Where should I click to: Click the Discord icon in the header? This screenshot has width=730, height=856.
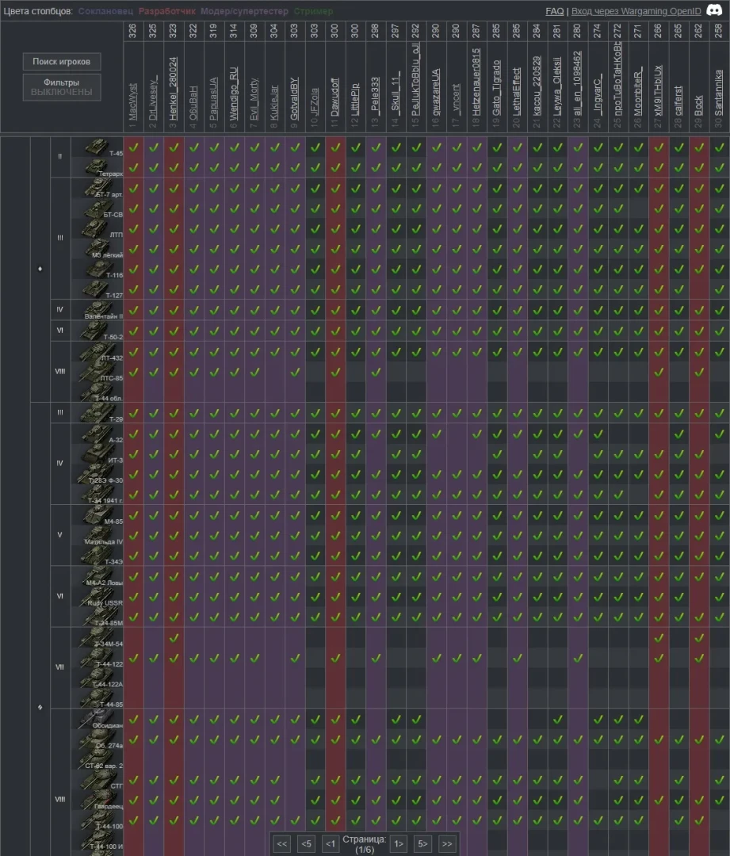tap(713, 11)
